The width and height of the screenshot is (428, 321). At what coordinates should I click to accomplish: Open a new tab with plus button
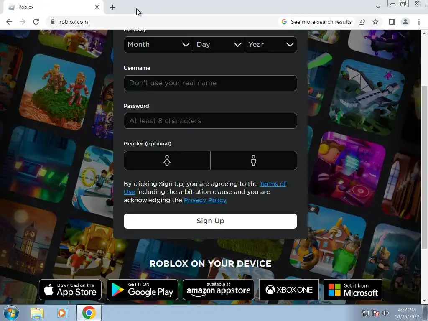(x=113, y=7)
